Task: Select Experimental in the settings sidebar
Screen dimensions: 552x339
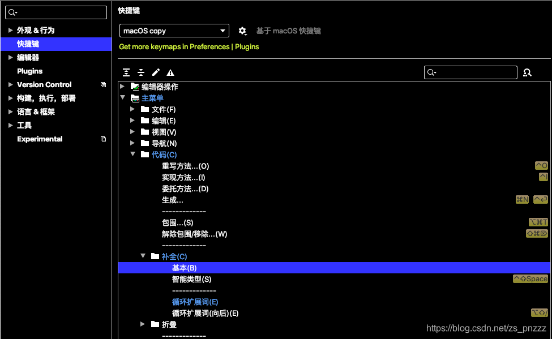Action: [x=40, y=139]
